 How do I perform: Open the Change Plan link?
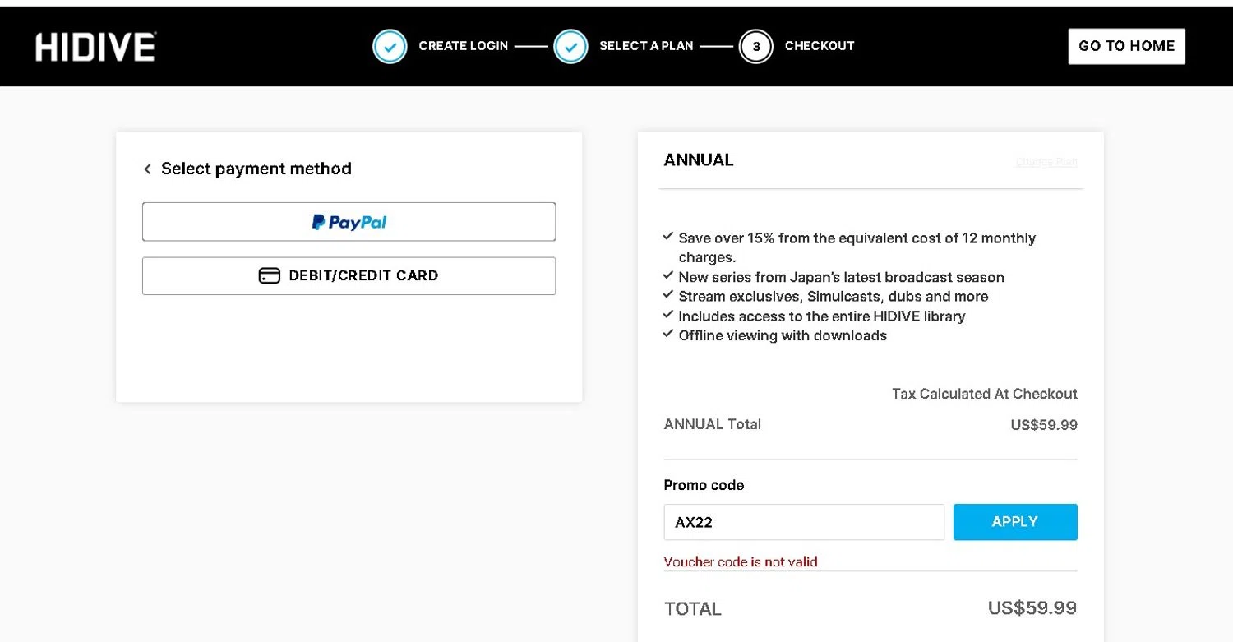click(x=1046, y=162)
